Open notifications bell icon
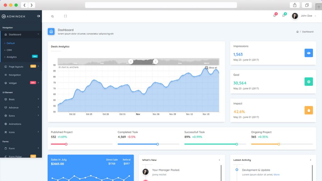This screenshot has height=181, width=322. (275, 15)
